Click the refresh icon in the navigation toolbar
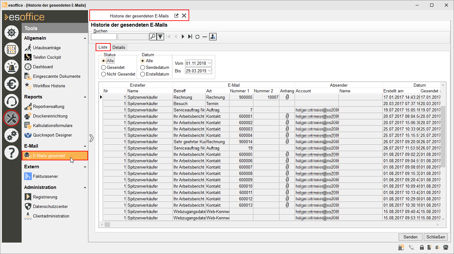The image size is (454, 254). [x=197, y=37]
